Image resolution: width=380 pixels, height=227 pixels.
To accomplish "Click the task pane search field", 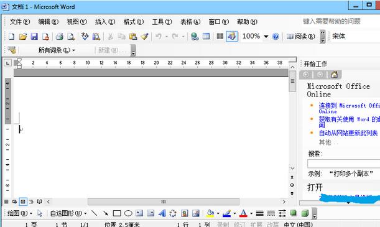I will point(344,164).
